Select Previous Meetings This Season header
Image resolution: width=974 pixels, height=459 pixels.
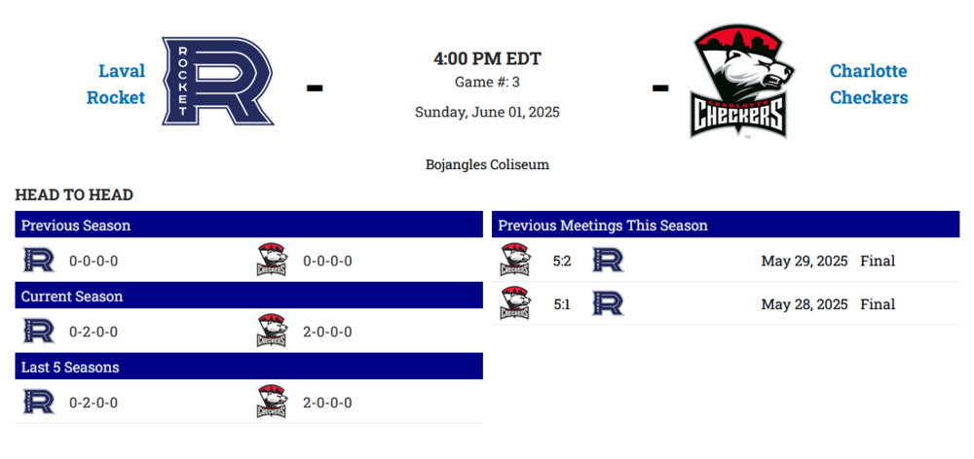725,225
